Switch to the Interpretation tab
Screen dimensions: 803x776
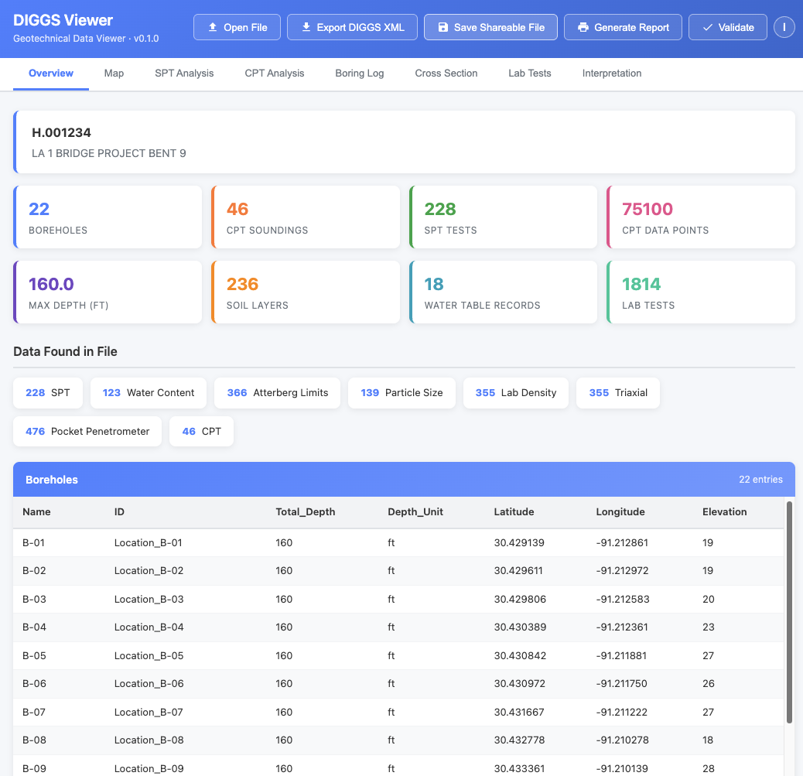click(611, 73)
